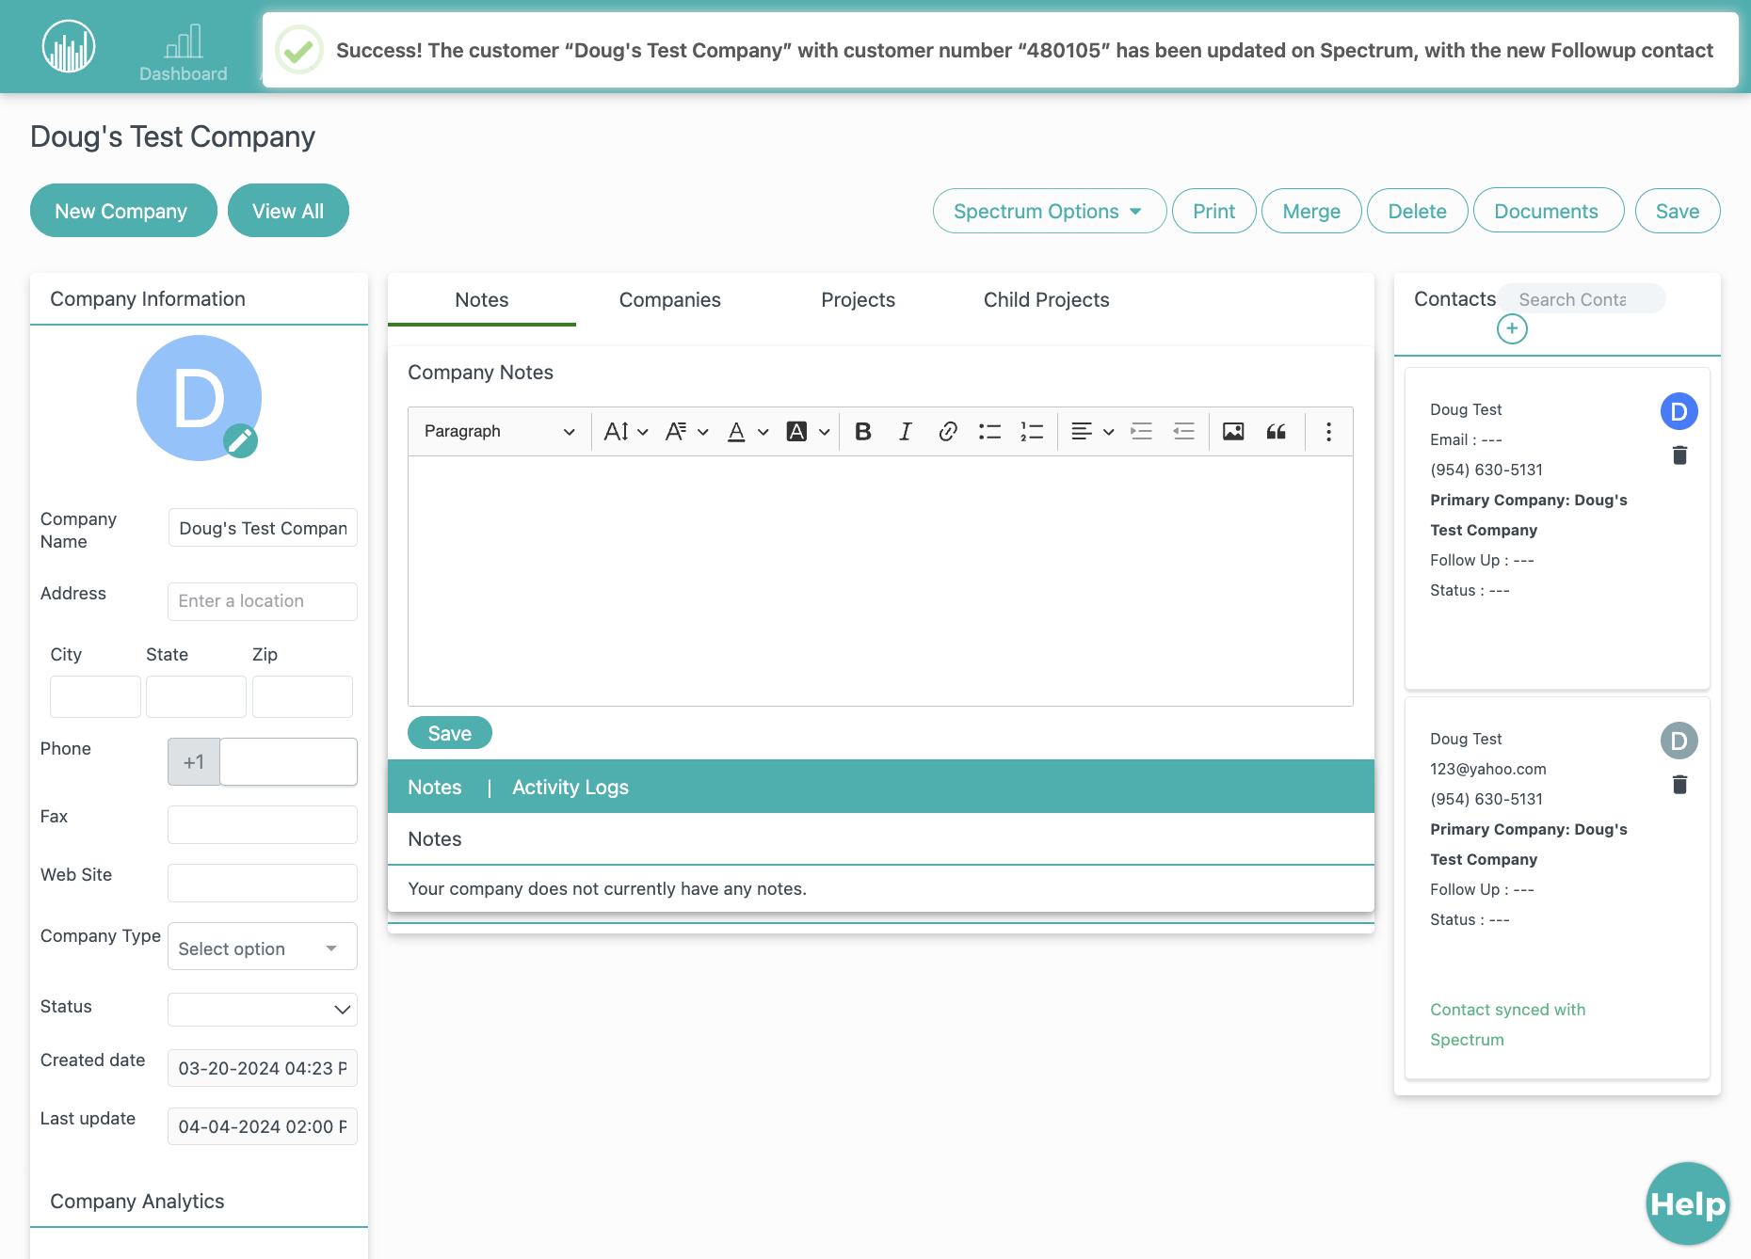1751x1259 pixels.
Task: Insert a link in notes editor
Action: [947, 431]
